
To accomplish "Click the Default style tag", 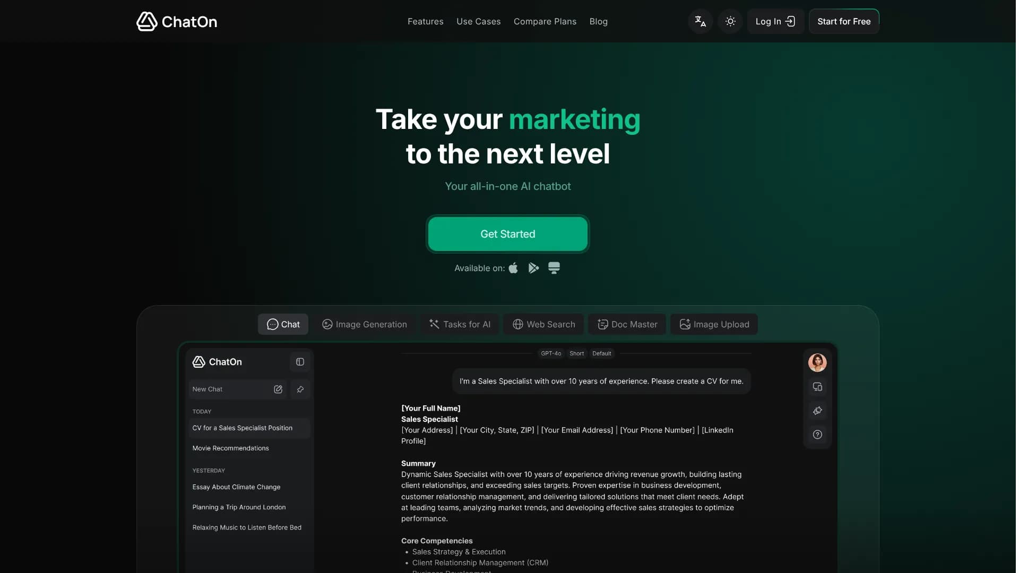I will tap(602, 353).
